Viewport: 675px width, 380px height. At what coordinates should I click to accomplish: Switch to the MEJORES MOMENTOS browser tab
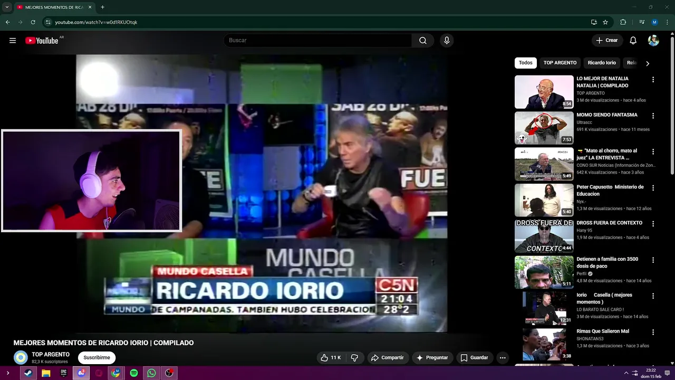[54, 7]
